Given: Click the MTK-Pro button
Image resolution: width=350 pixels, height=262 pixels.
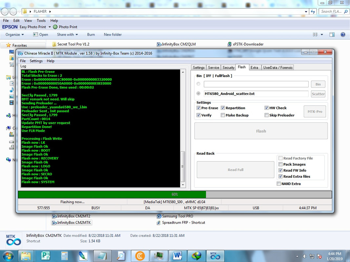Looking at the screenshot, I should tap(315, 111).
